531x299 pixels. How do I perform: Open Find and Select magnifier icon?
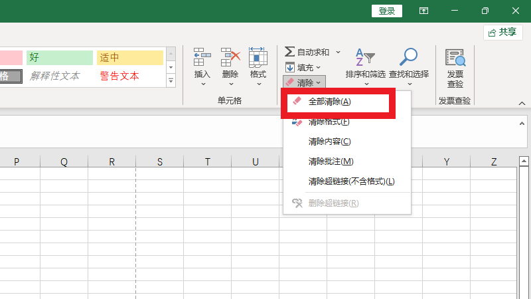pos(409,58)
